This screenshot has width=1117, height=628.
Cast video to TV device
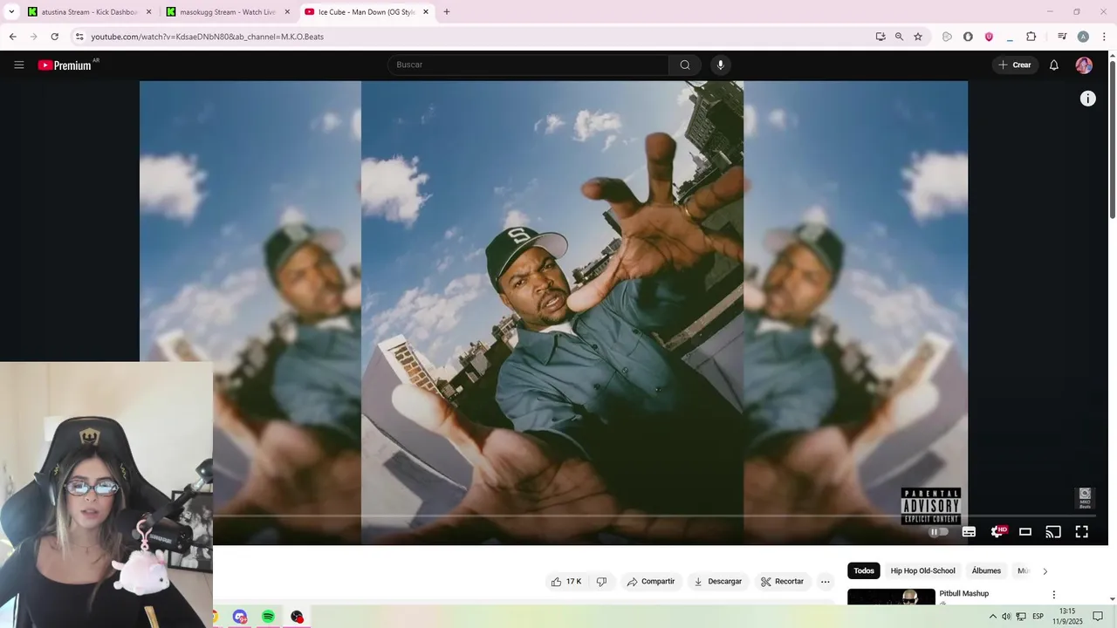(1053, 532)
